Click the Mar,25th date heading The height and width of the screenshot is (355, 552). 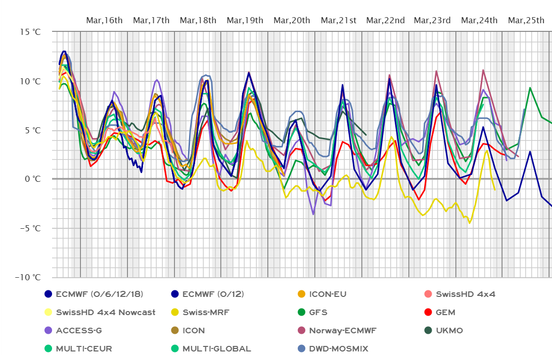coord(526,20)
